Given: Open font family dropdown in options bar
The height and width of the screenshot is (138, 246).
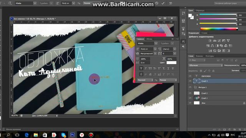Looking at the screenshot, I should pos(35,3).
